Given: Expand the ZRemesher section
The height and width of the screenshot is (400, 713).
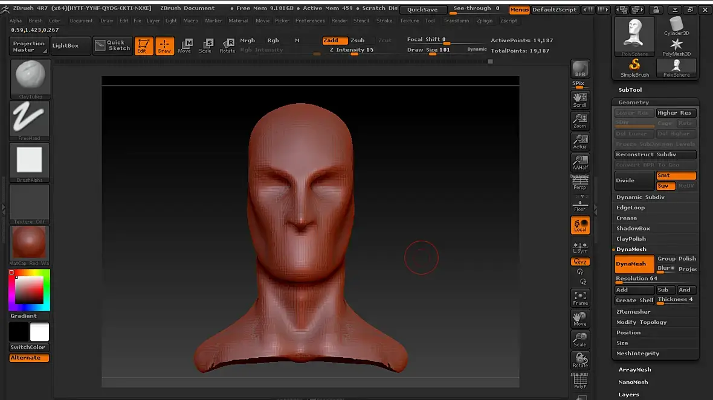Looking at the screenshot, I should coord(633,312).
